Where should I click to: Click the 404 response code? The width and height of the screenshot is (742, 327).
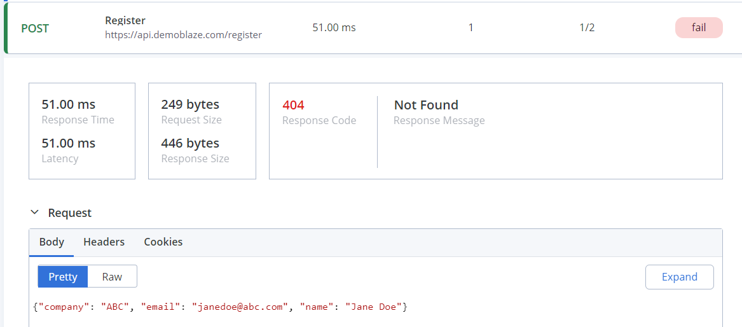click(293, 105)
